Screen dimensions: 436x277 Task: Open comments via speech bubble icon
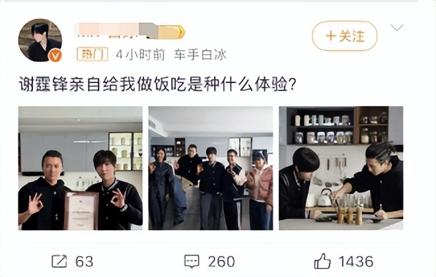(192, 261)
